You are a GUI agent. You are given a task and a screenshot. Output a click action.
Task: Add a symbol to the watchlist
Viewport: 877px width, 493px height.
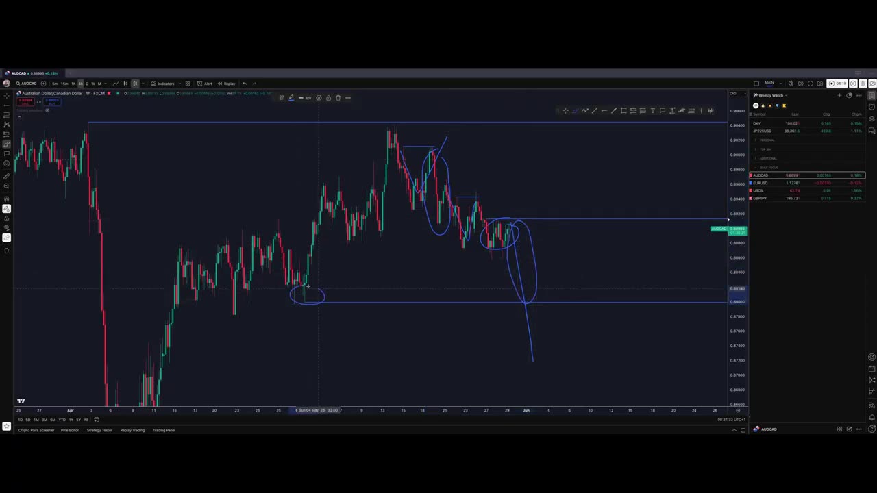(839, 95)
